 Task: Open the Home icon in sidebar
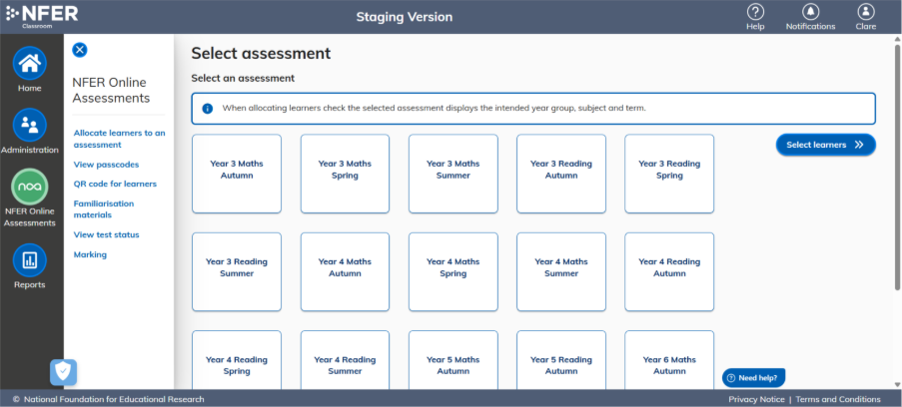tap(29, 63)
